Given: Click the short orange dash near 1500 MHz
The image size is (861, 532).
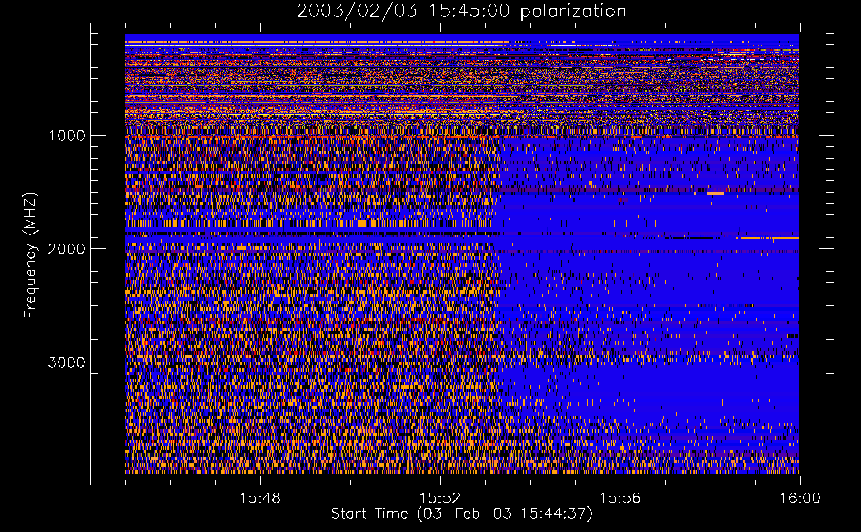Looking at the screenshot, I should (x=715, y=193).
